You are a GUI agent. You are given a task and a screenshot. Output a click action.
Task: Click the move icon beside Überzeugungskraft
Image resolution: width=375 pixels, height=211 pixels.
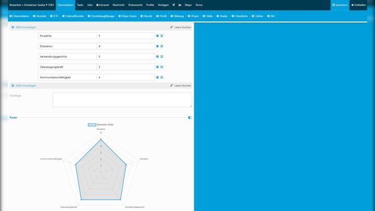pos(162,67)
